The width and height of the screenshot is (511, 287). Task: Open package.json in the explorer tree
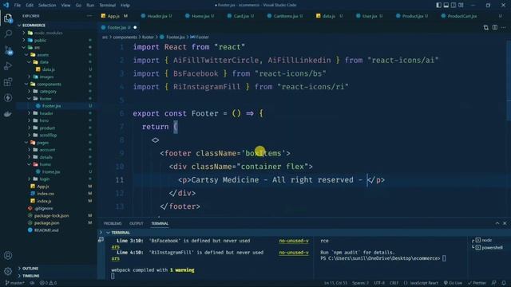tap(46, 223)
